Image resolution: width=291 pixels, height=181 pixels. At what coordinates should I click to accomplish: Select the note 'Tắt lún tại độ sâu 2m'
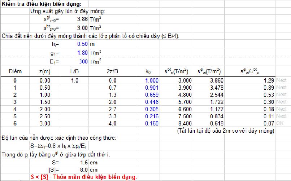(226, 131)
